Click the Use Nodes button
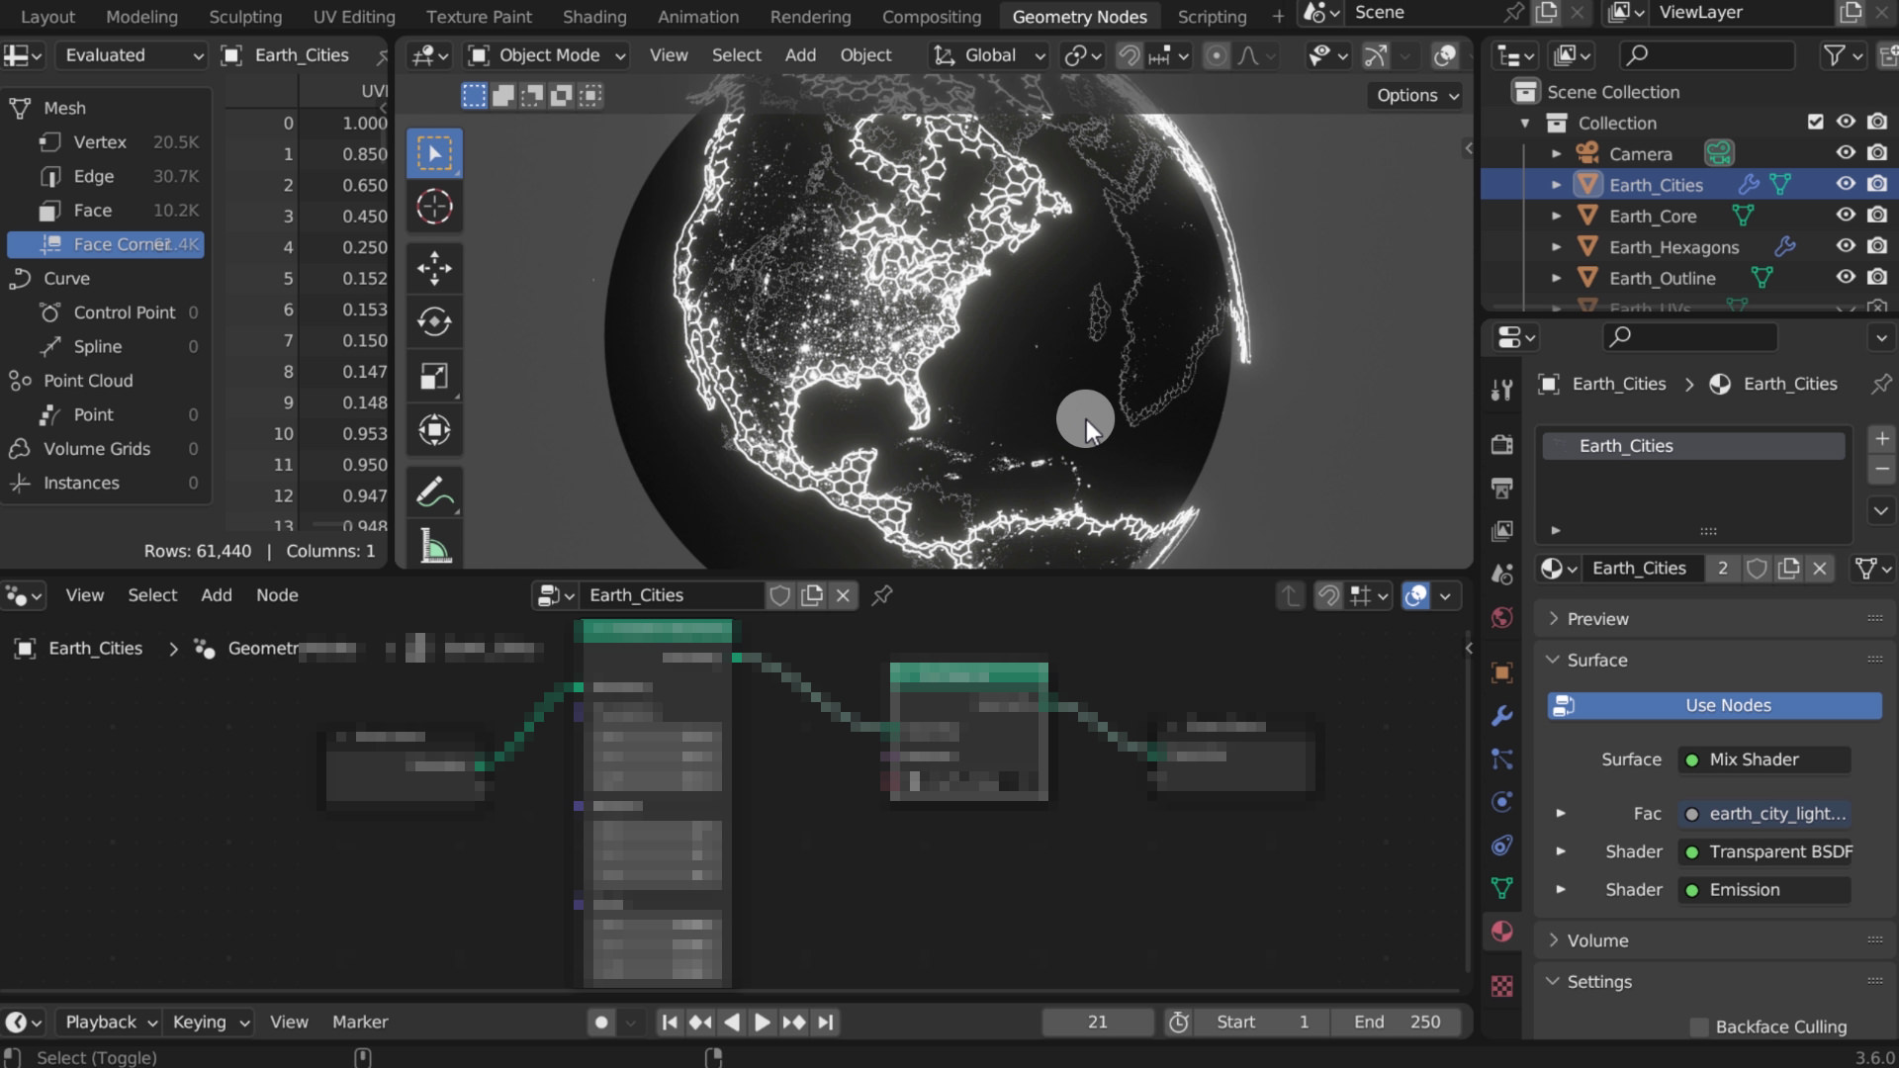The image size is (1899, 1068). pos(1714,705)
